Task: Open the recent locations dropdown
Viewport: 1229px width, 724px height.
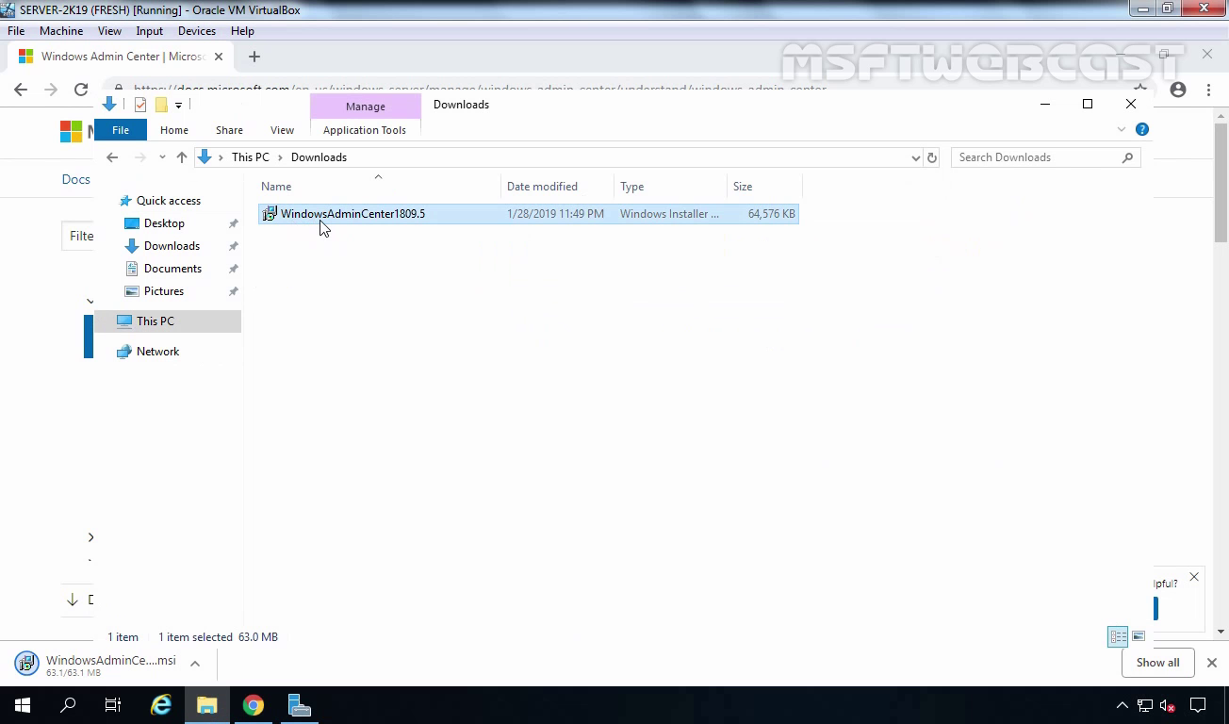Action: tap(162, 157)
